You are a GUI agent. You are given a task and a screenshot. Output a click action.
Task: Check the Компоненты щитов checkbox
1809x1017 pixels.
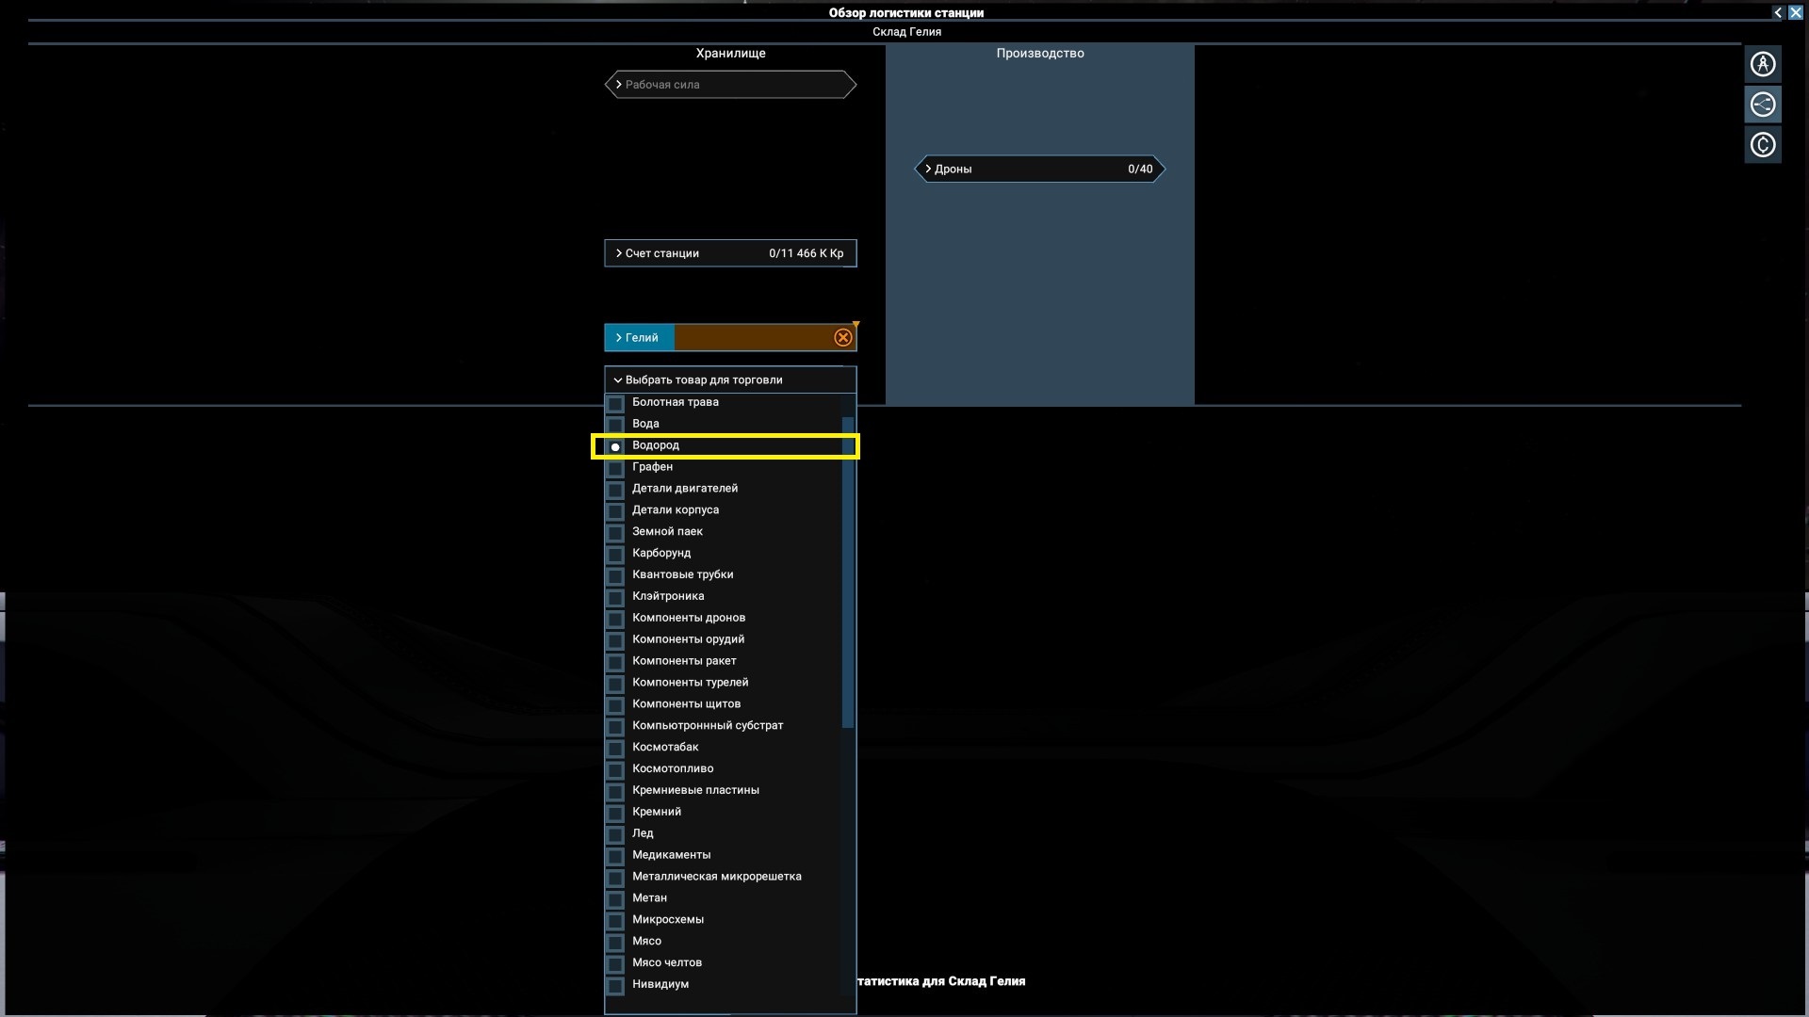click(615, 706)
